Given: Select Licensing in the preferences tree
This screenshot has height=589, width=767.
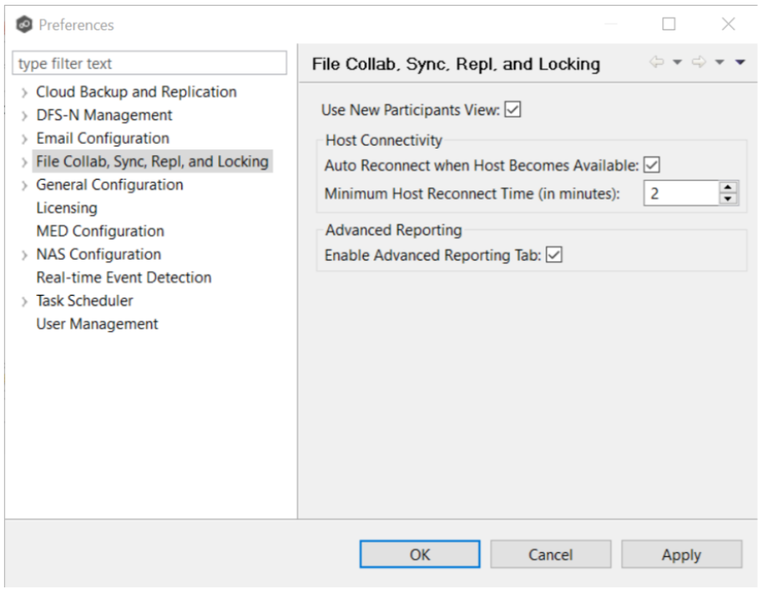Looking at the screenshot, I should coord(66,208).
